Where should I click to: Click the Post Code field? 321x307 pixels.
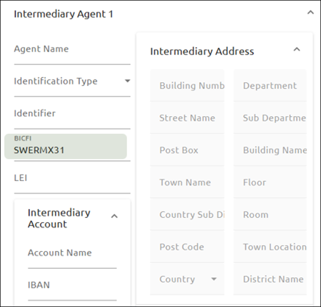[187, 247]
